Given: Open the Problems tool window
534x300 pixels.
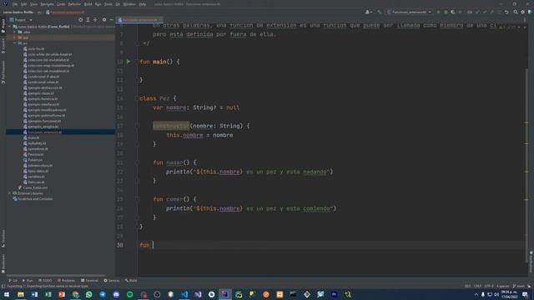Looking at the screenshot, I should pos(66,281).
